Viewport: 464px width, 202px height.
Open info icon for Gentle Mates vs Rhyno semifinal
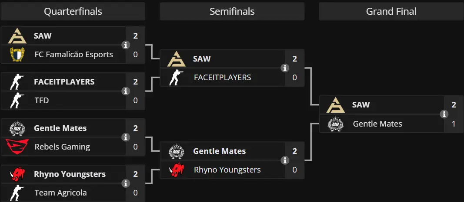coord(285,160)
